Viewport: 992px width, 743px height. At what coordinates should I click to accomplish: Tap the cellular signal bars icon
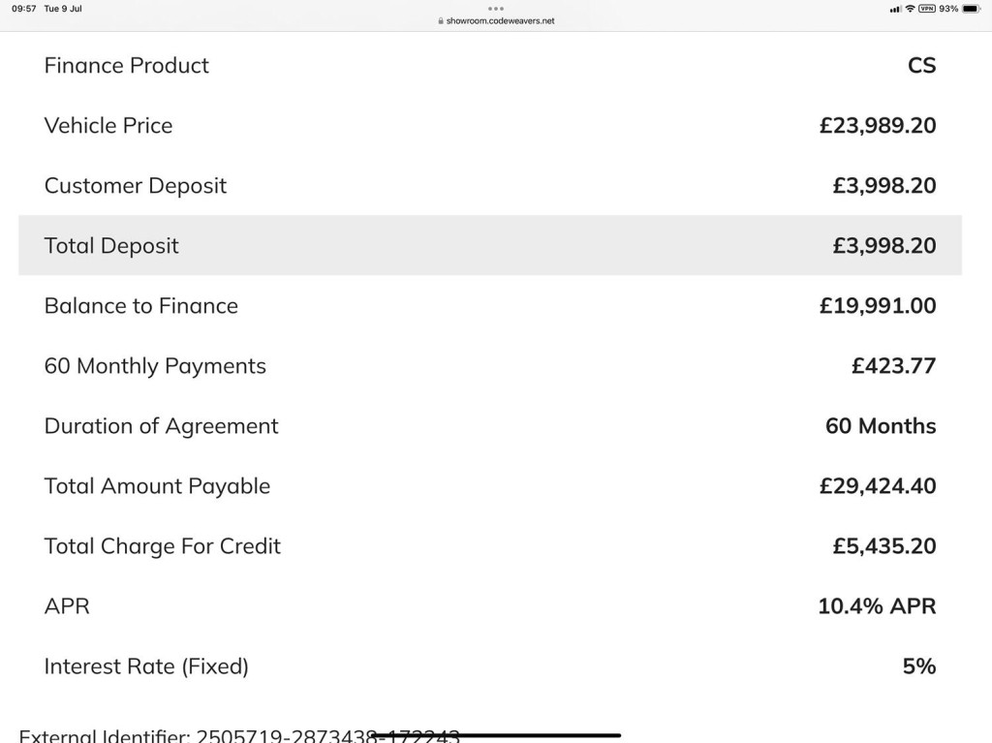tap(895, 10)
